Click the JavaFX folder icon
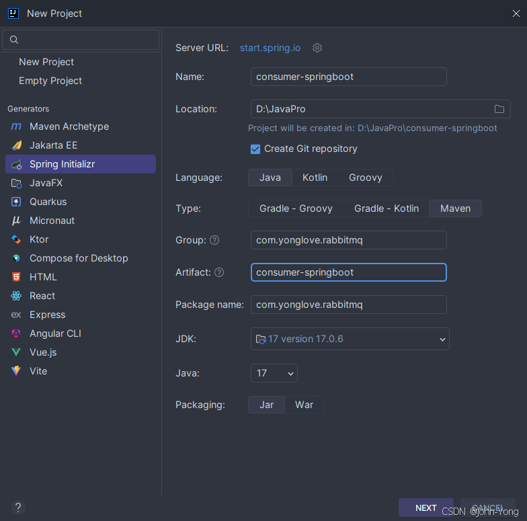Screen dimensions: 527x521 16,183
